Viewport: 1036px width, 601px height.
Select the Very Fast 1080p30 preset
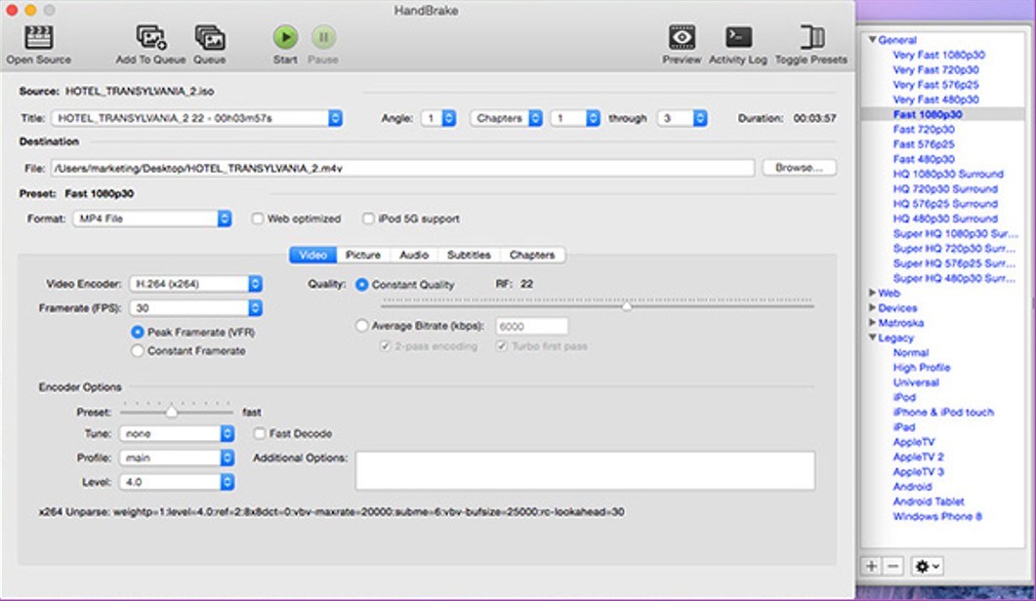coord(938,55)
